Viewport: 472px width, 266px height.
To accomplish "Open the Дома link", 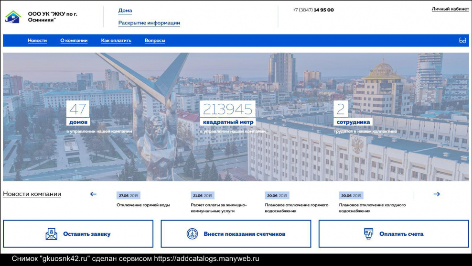I will pos(125,11).
